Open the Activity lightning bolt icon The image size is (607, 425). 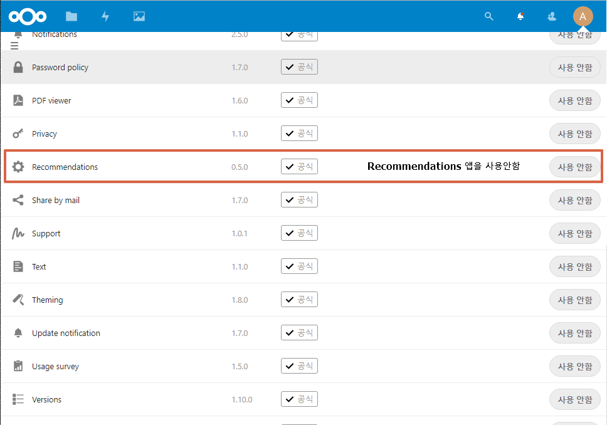[105, 16]
